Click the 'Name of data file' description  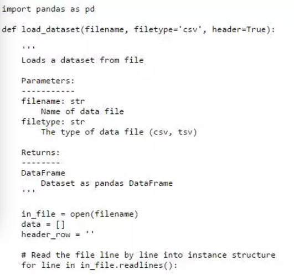click(x=82, y=111)
